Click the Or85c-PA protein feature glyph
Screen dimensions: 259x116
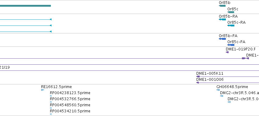(231, 45)
